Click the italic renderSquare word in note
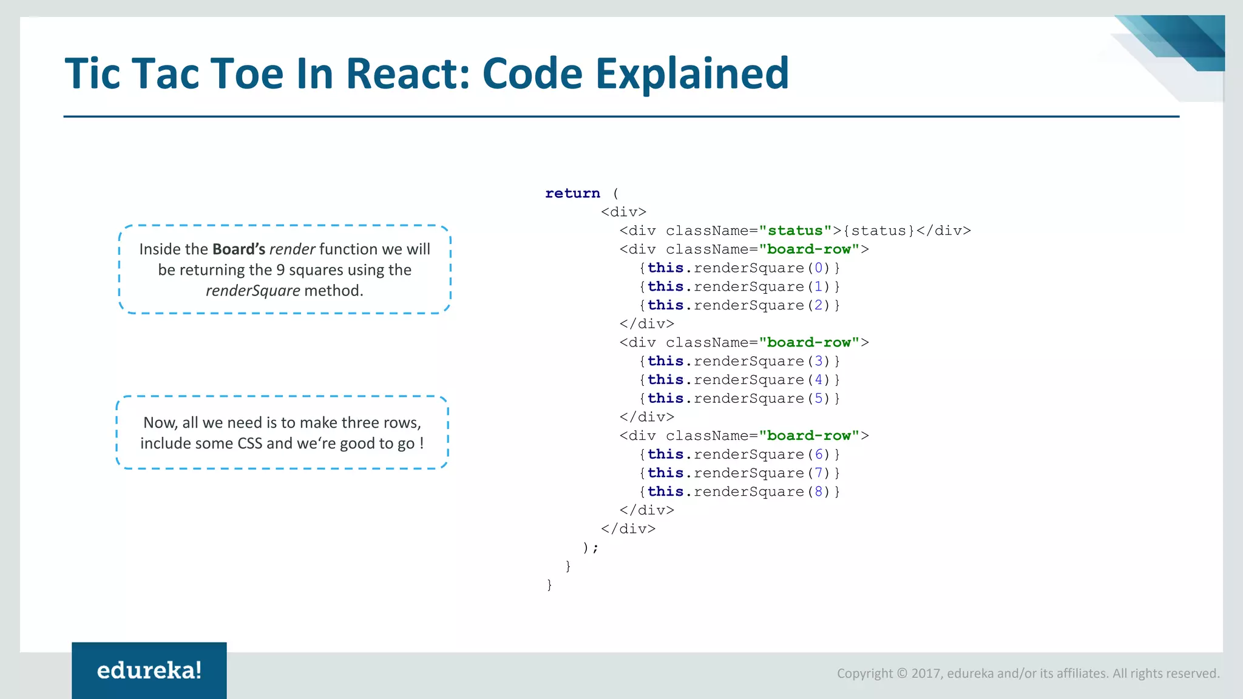Screen dimensions: 1243x699 (252, 291)
